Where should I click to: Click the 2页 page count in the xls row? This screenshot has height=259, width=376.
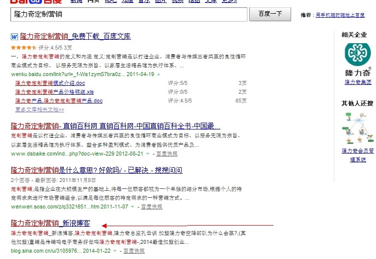[x=242, y=92]
